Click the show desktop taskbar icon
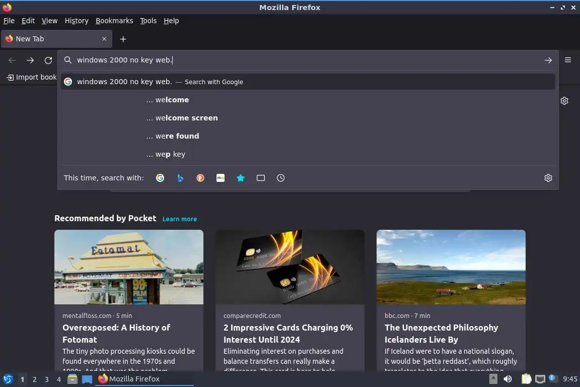Viewport: 580px width, 387px height. pos(87,379)
